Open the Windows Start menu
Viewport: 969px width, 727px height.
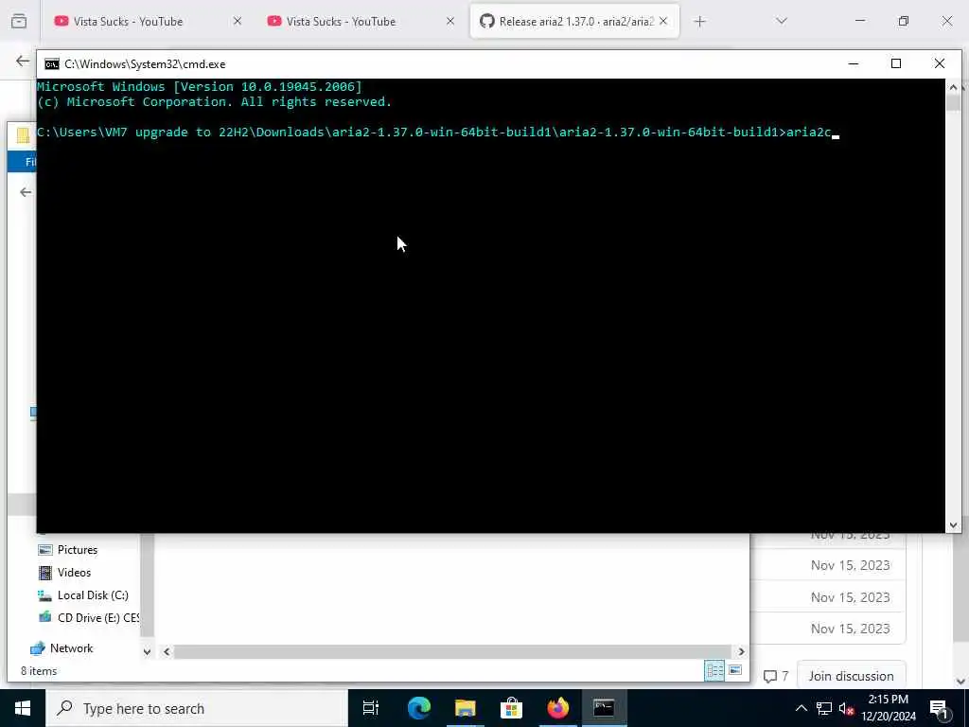pos(23,708)
